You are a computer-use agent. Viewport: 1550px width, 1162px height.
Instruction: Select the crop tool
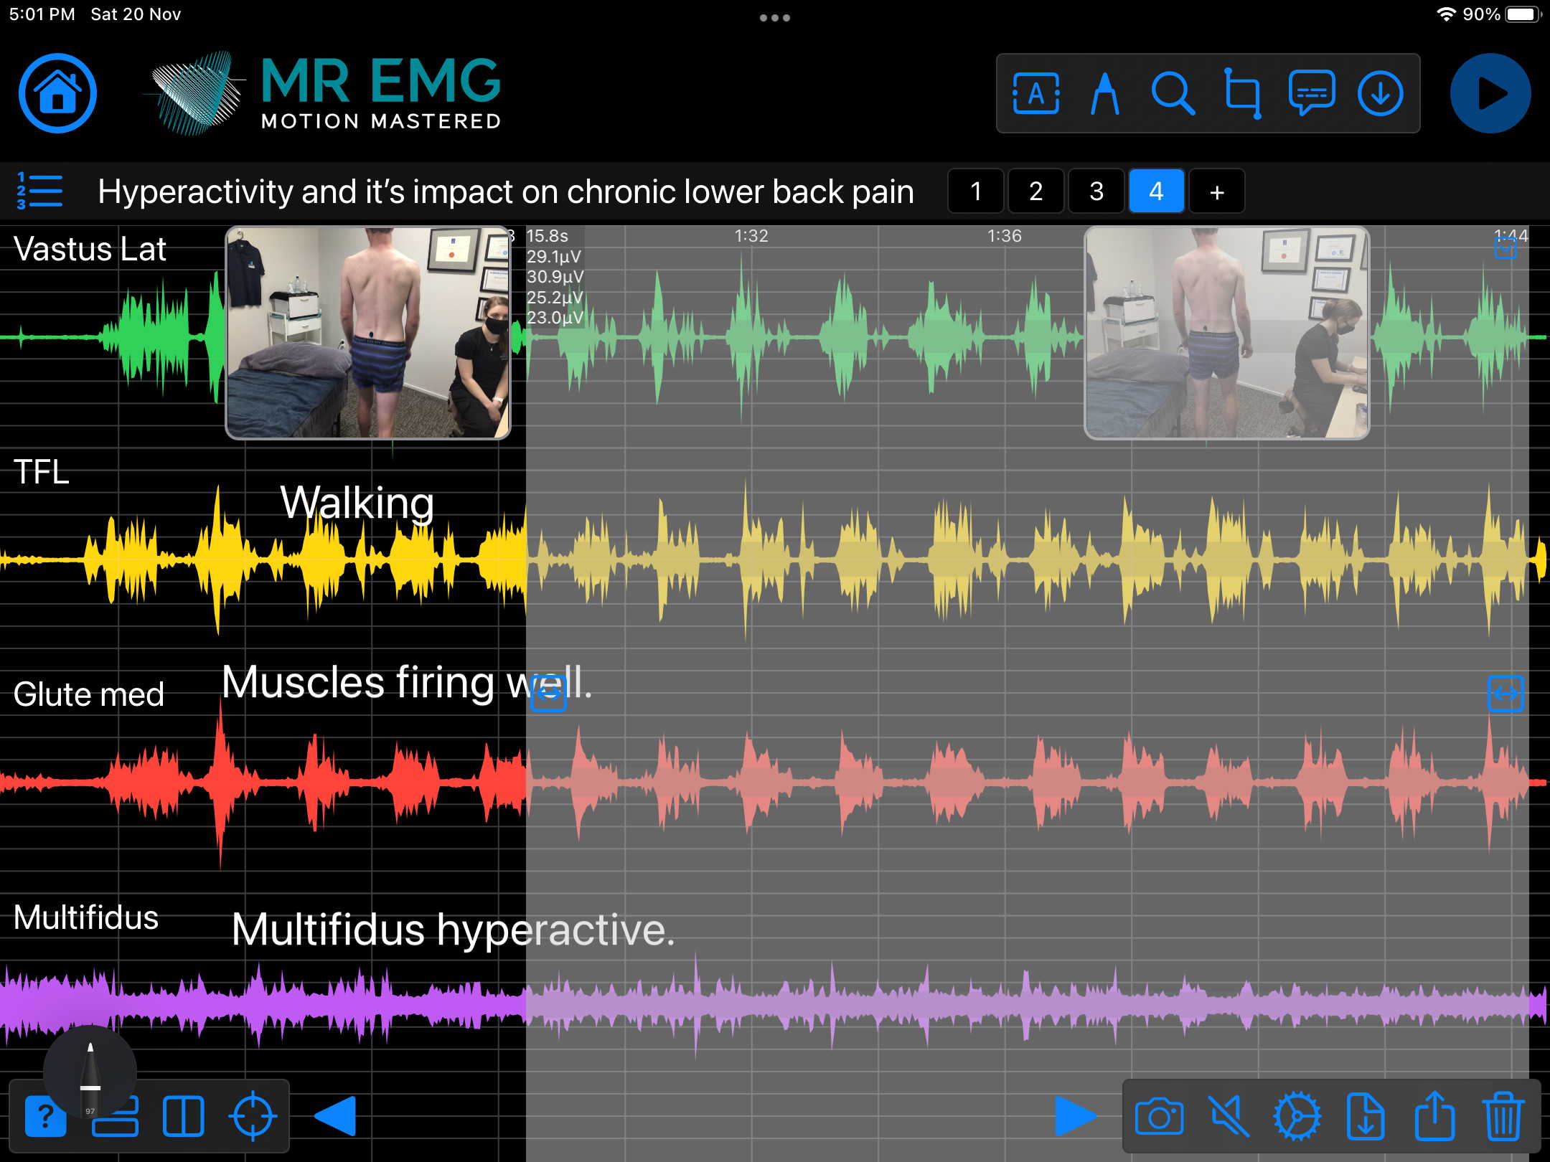point(1242,93)
